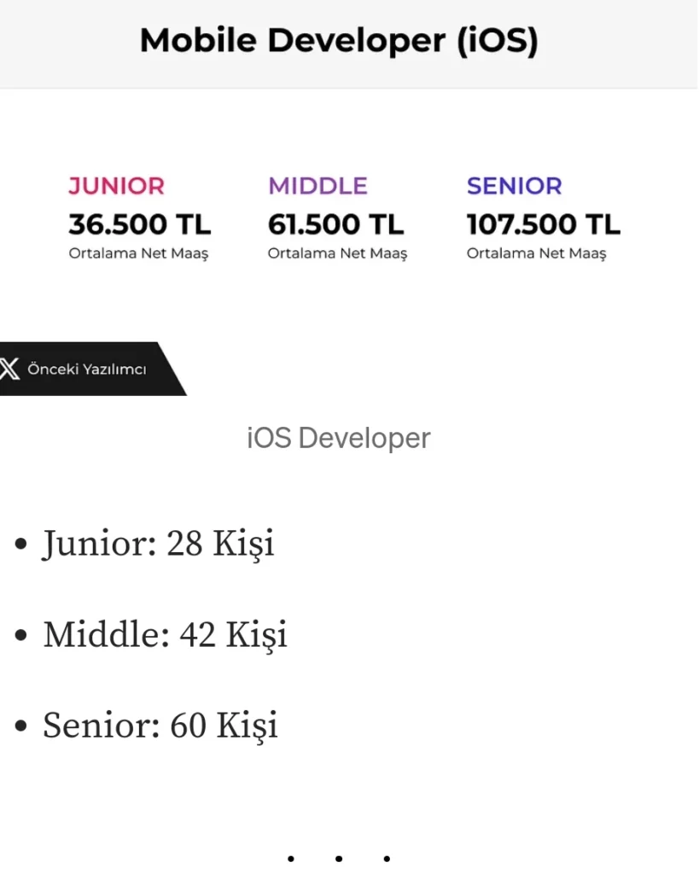Click the bullet point before Junior

[22, 545]
